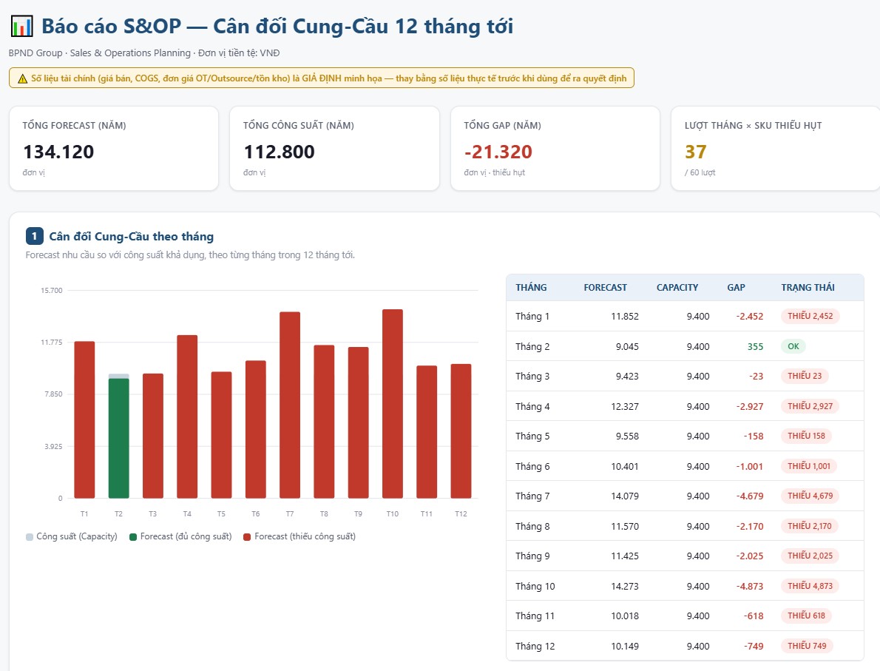Click the warning triangle icon in the yellow notice

pyautogui.click(x=22, y=78)
